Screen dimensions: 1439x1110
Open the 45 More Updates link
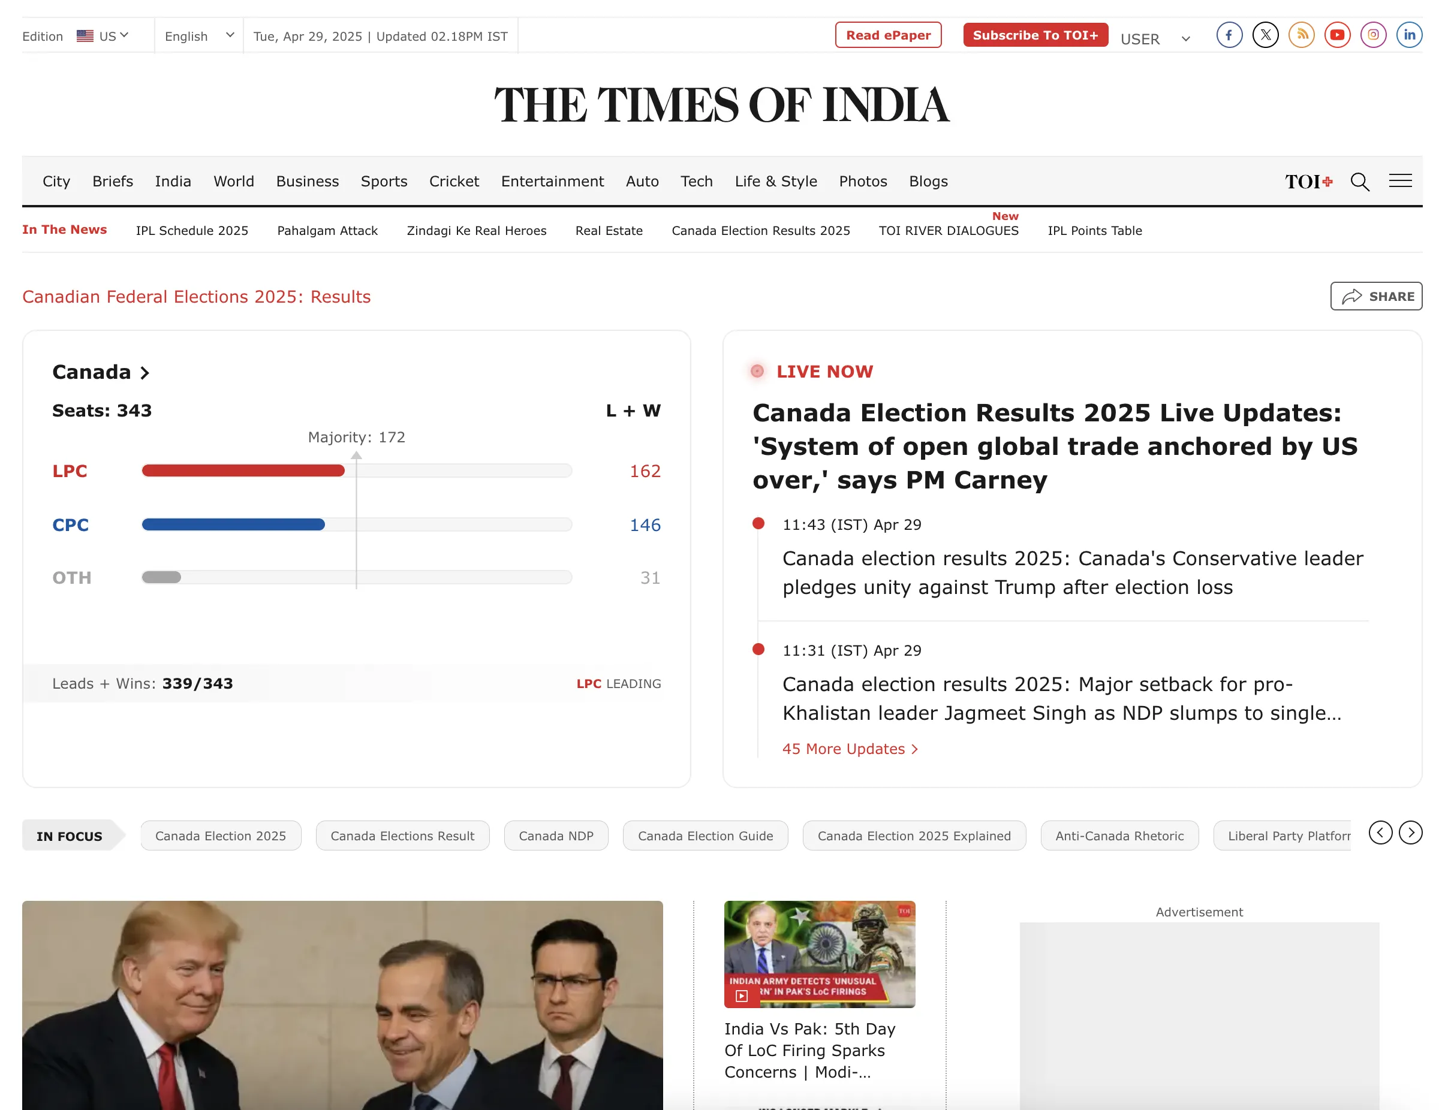pyautogui.click(x=850, y=749)
